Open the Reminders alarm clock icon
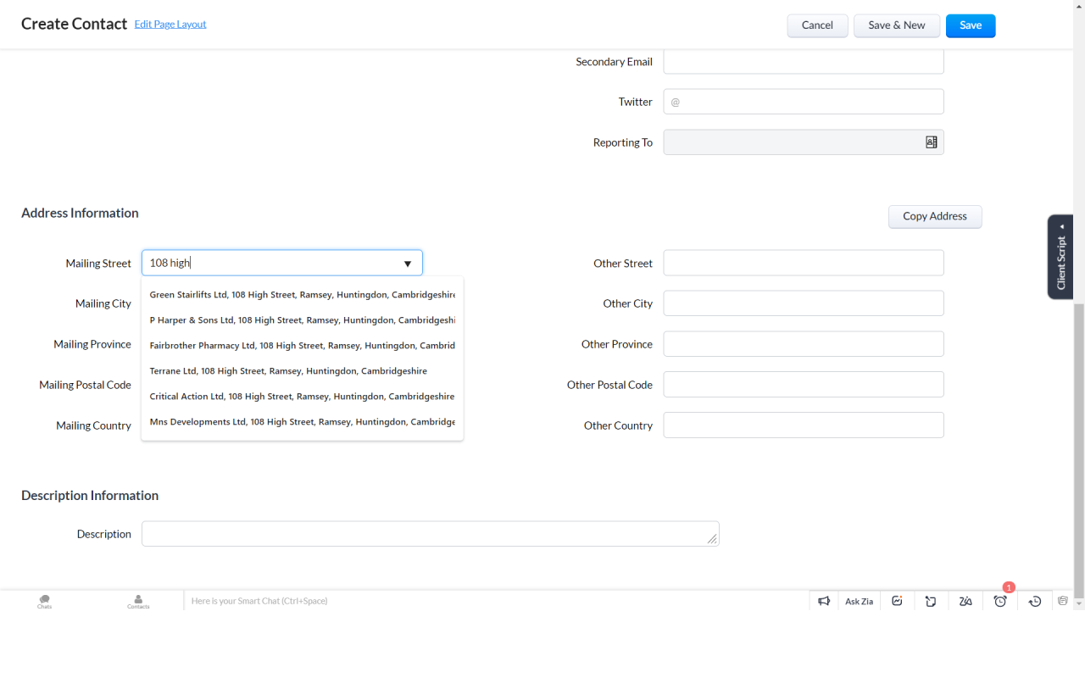Image resolution: width=1085 pixels, height=678 pixels. [x=1000, y=600]
